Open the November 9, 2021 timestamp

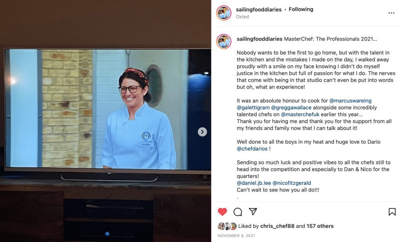click(236, 236)
